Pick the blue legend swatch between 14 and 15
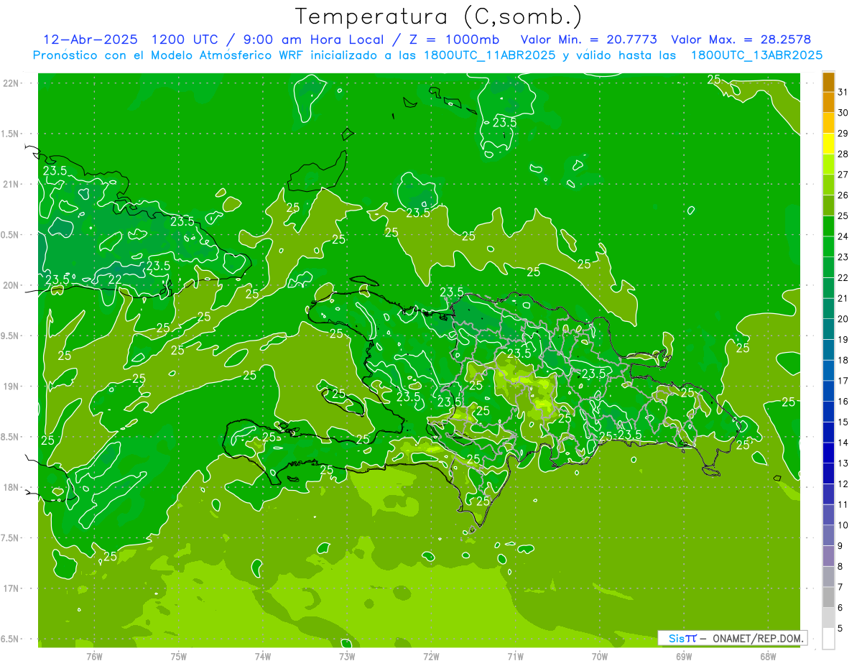The image size is (862, 666). pyautogui.click(x=828, y=433)
